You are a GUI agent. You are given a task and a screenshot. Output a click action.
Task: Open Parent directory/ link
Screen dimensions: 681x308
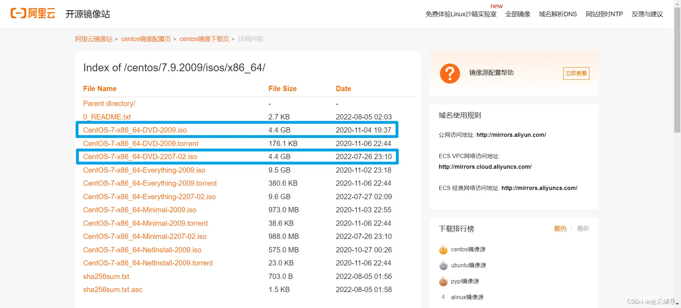[109, 103]
